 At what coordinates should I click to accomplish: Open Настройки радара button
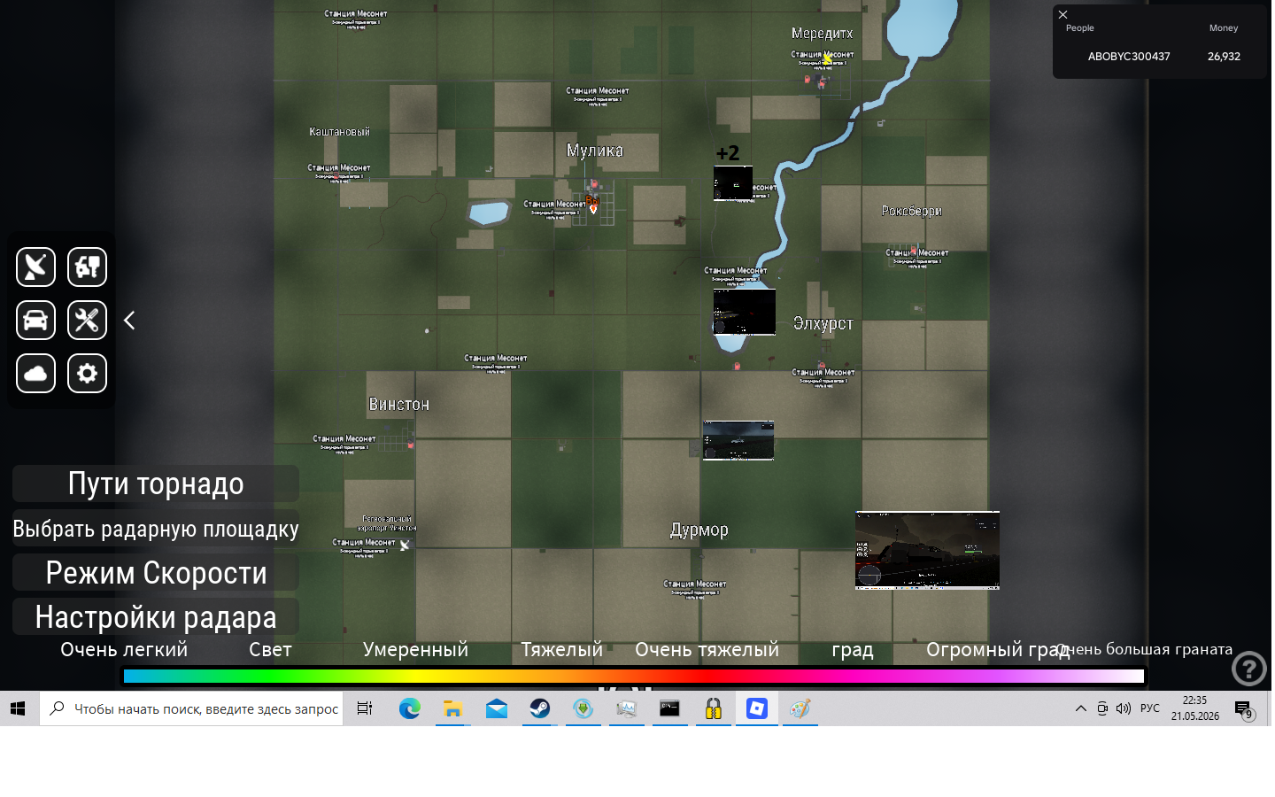pos(156,616)
